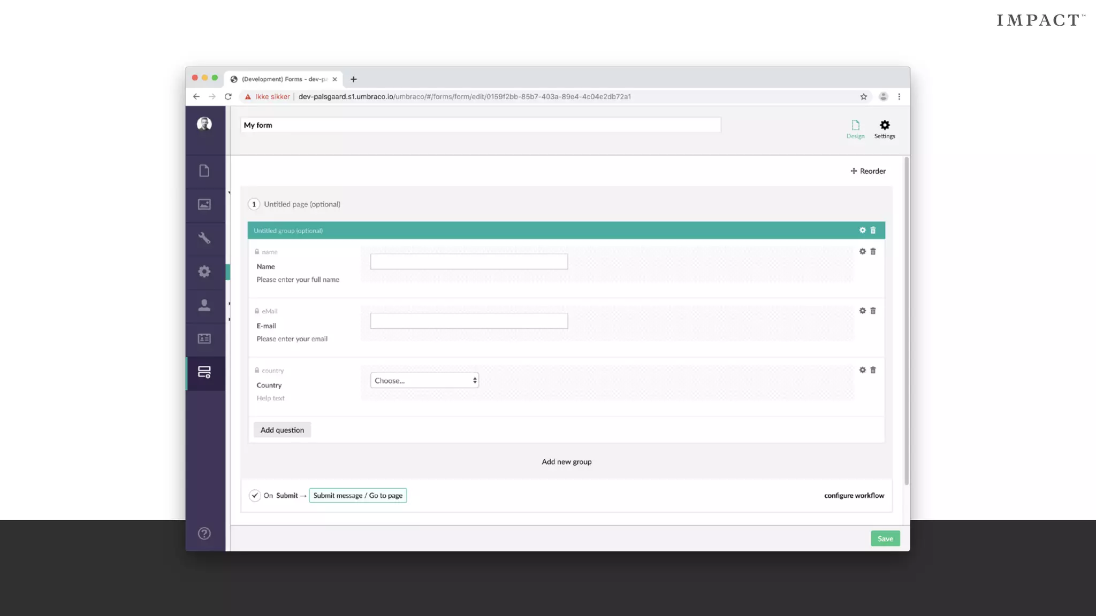
Task: Click the My form name field
Action: [480, 125]
